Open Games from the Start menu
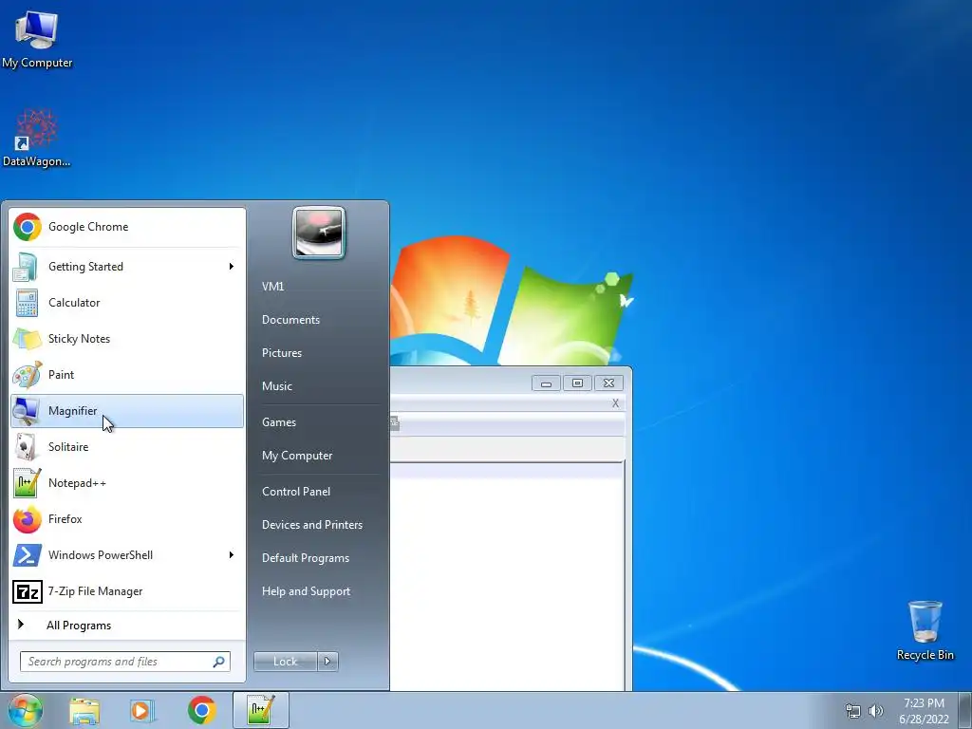Screen dimensions: 972x729 tap(319, 422)
